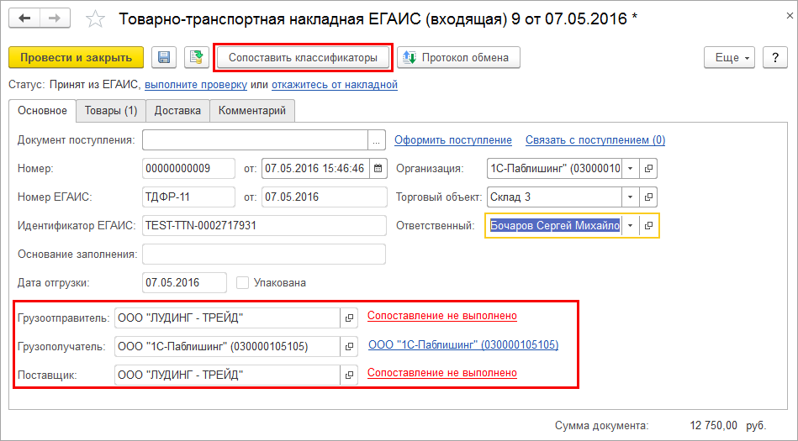Click the Грузополучатель text field
Image resolution: width=798 pixels, height=441 pixels.
(228, 346)
